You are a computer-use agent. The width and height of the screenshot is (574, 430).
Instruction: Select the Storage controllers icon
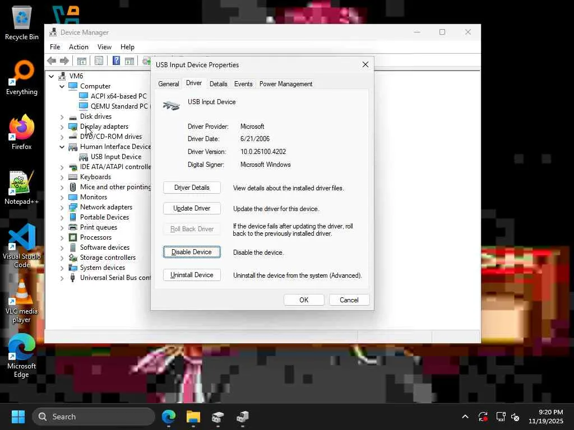(x=73, y=258)
